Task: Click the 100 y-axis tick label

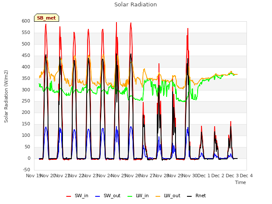Action: click(x=26, y=135)
